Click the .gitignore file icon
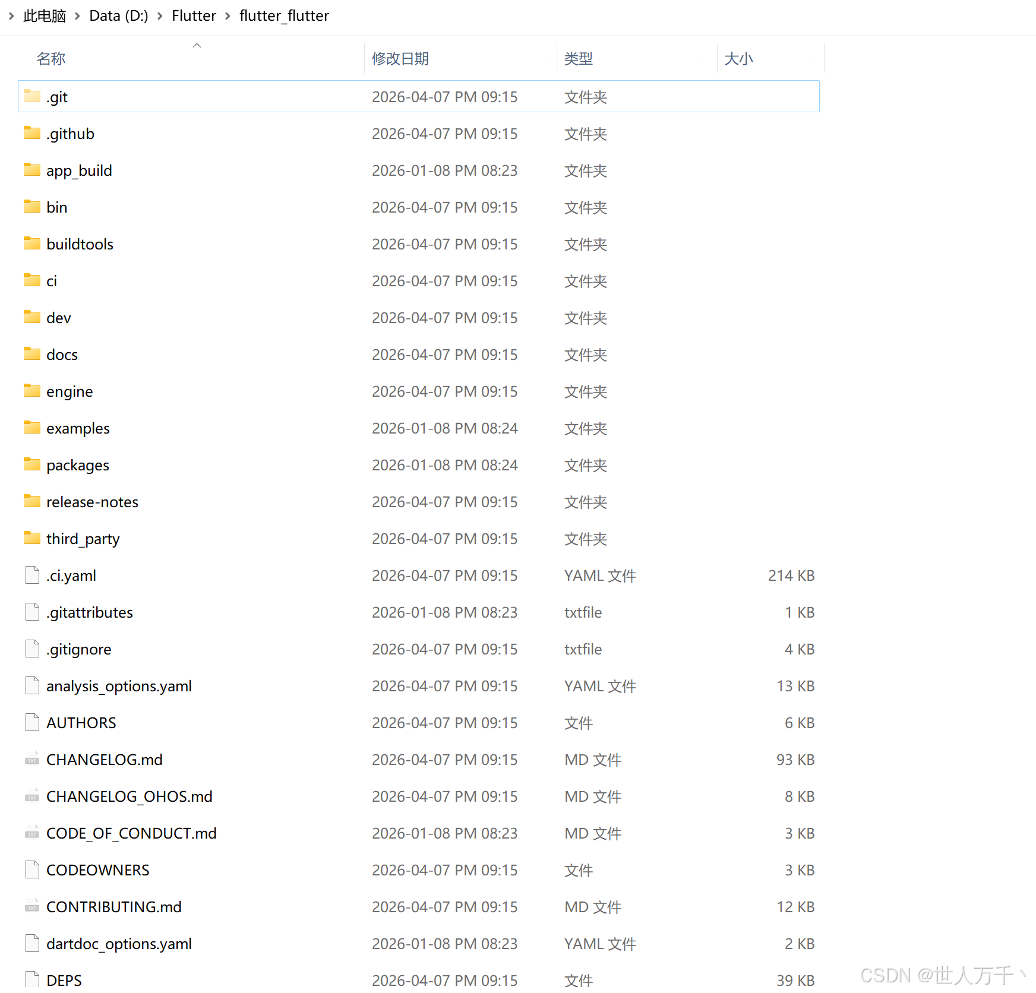Image resolution: width=1036 pixels, height=993 pixels. tap(32, 649)
